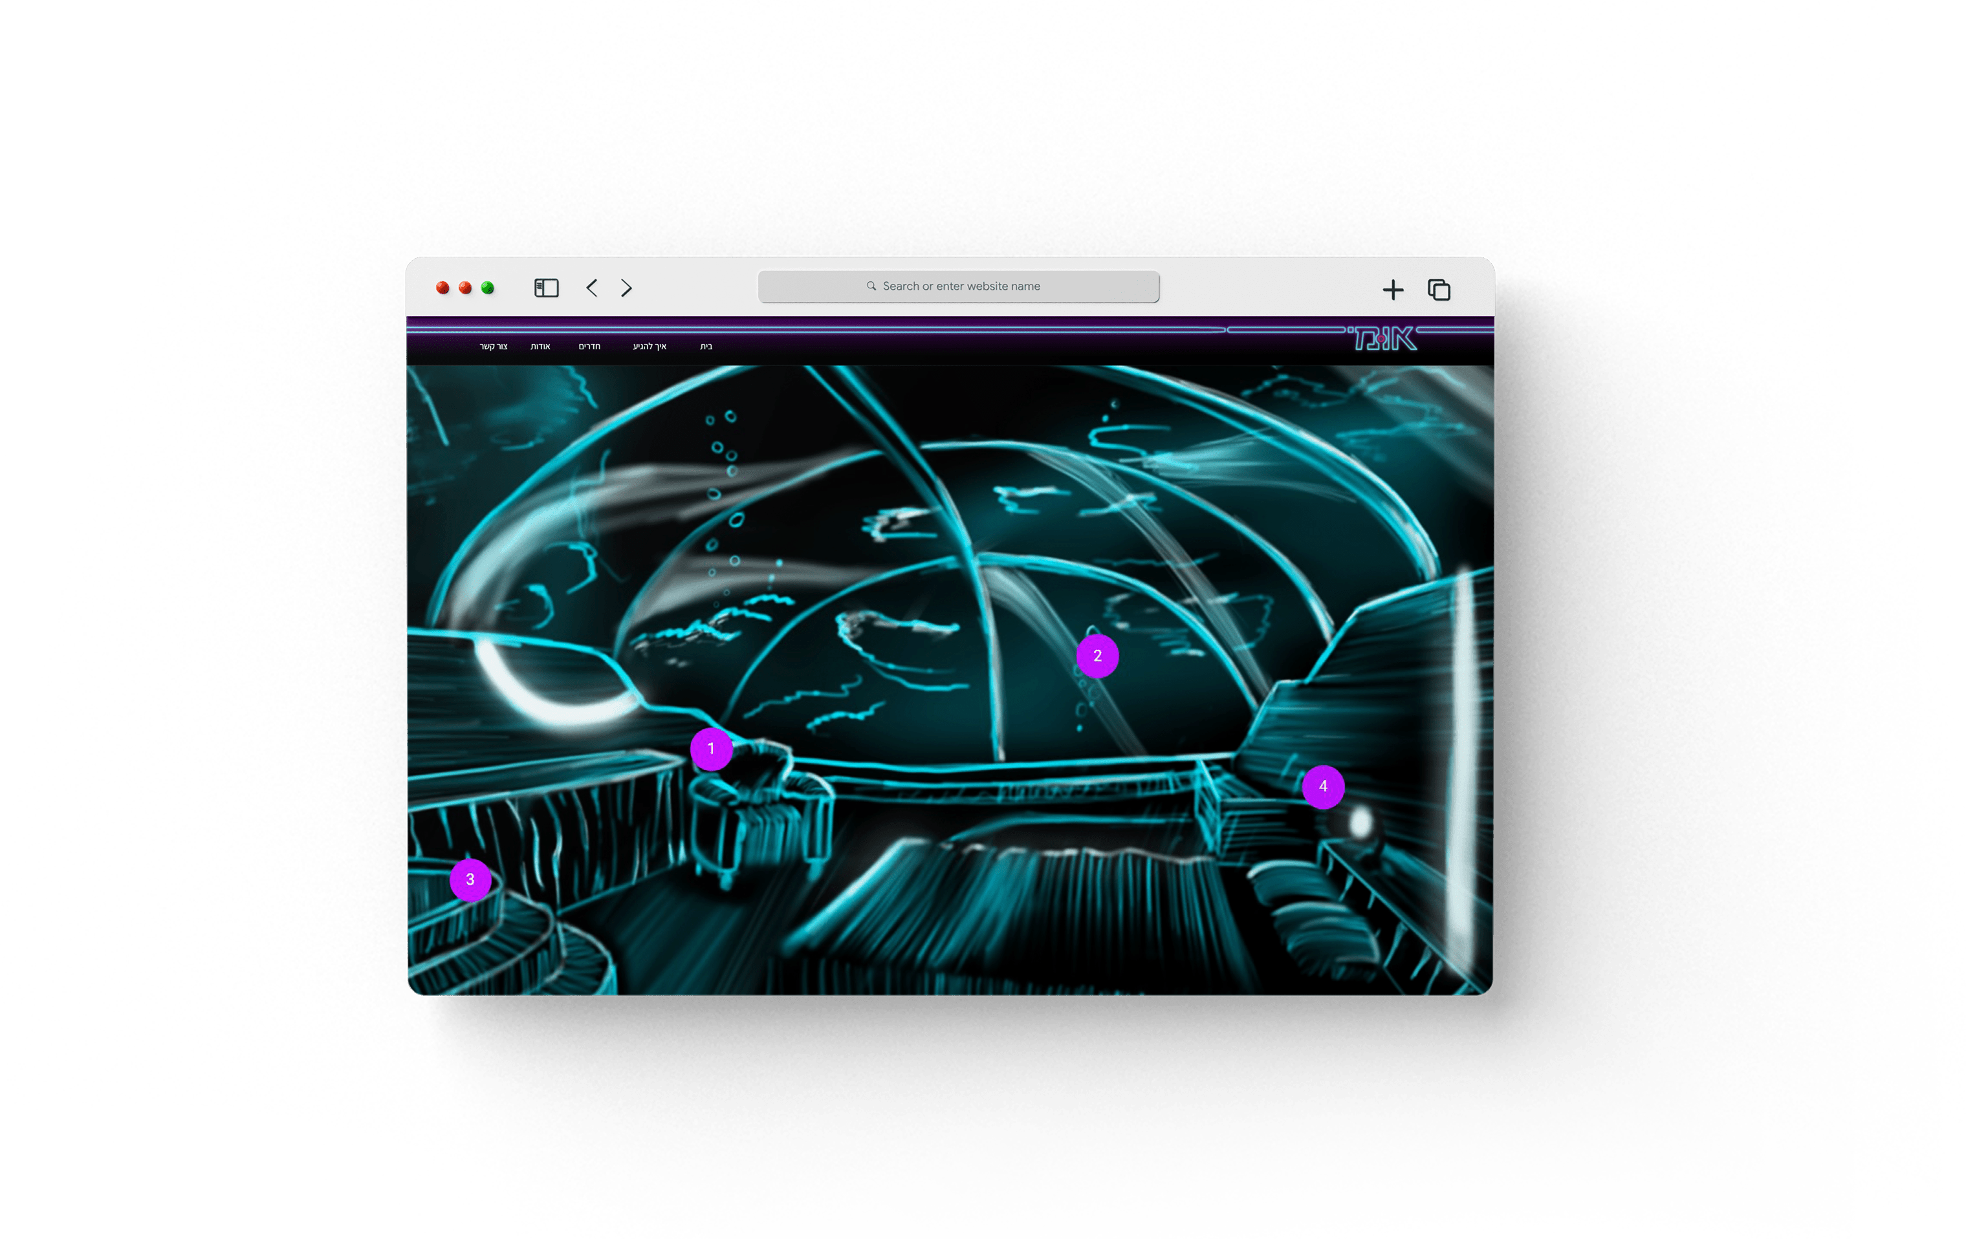Image resolution: width=1966 pixels, height=1239 pixels.
Task: Select hotspot marker 4 near the shelf
Action: [1323, 787]
